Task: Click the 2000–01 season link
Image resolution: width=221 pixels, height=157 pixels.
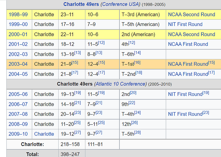Action: [x=18, y=34]
